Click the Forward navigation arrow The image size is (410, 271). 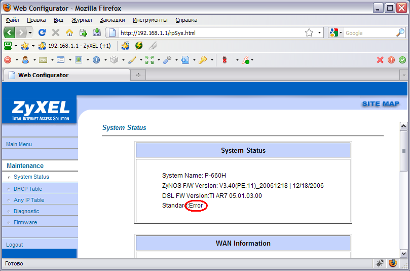pos(21,32)
